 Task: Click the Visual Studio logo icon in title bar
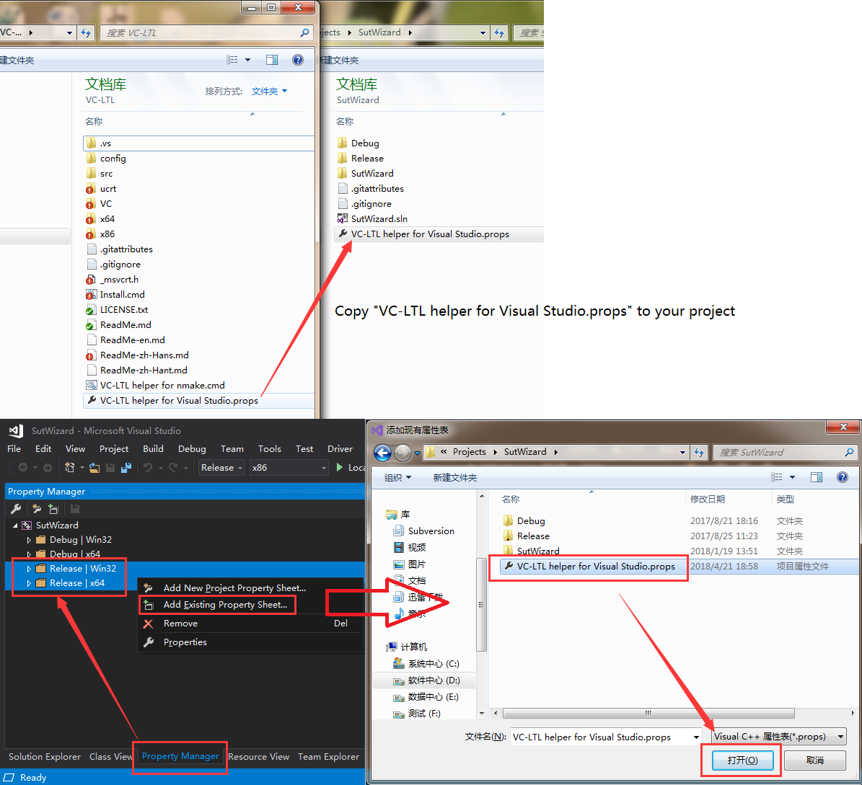point(15,430)
